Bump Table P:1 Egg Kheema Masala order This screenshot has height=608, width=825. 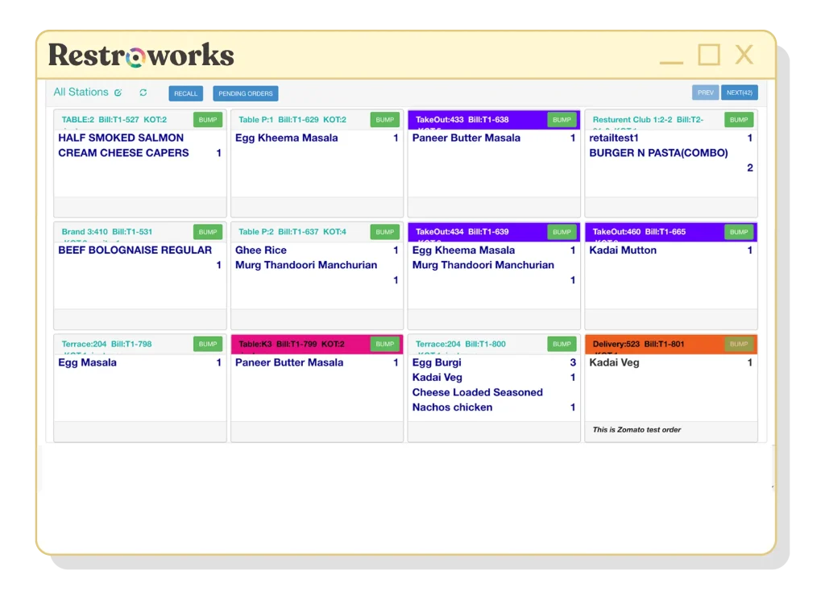(x=384, y=119)
